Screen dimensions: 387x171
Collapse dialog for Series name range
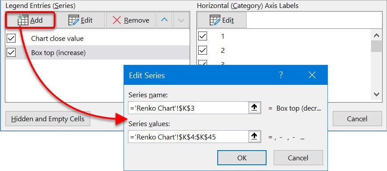255,108
